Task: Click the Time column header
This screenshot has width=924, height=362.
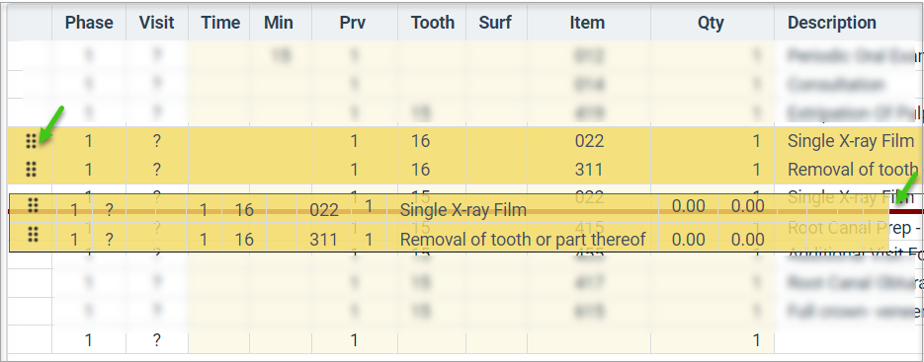Action: click(219, 23)
